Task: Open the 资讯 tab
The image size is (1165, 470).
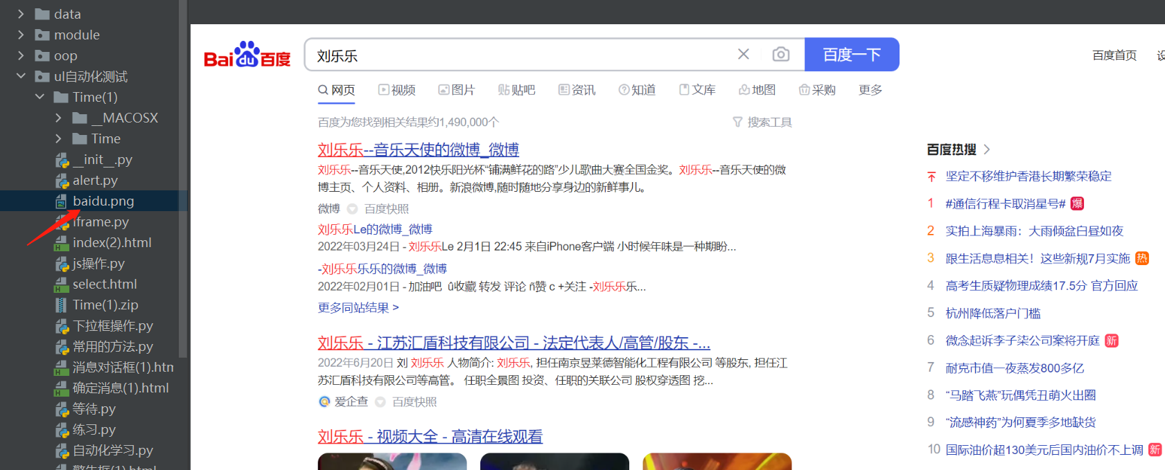Action: (577, 90)
